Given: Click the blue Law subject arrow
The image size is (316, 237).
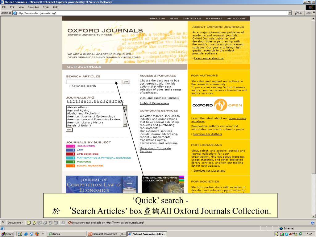Looking at the screenshot, I should click(71, 150).
